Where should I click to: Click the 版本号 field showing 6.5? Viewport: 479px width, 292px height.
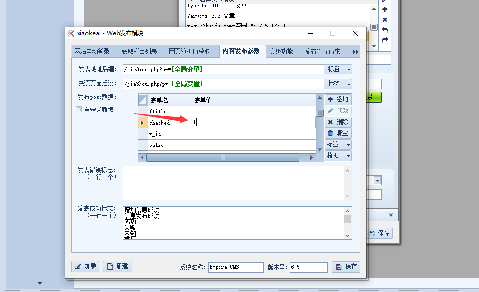point(309,267)
